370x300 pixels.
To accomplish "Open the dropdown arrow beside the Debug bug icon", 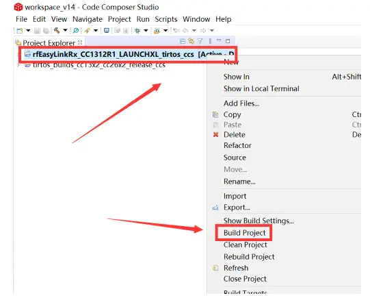I will 146,31.
